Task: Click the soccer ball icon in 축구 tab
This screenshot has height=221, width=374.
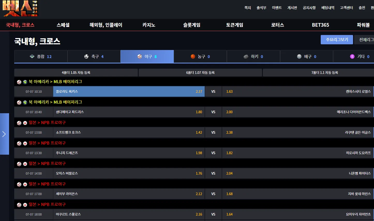Action: pyautogui.click(x=86, y=56)
